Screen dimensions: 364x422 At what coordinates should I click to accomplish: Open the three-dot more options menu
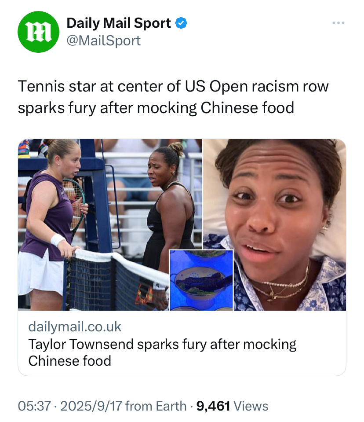pos(338,23)
